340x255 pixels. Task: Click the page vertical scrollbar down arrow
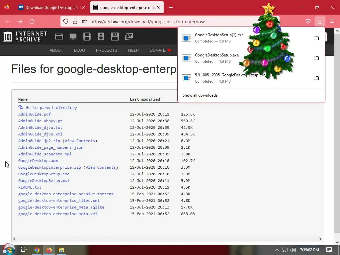point(337,242)
